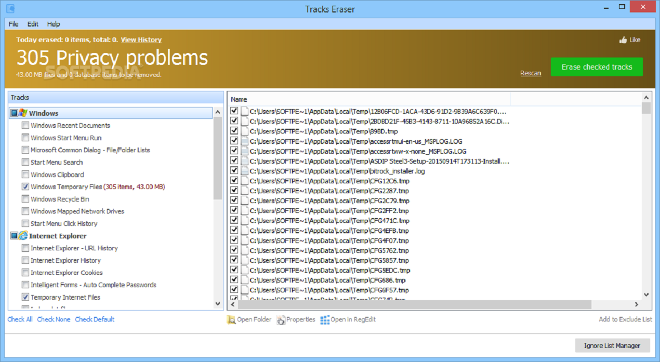Select the Open in RegEdit icon

[325, 319]
